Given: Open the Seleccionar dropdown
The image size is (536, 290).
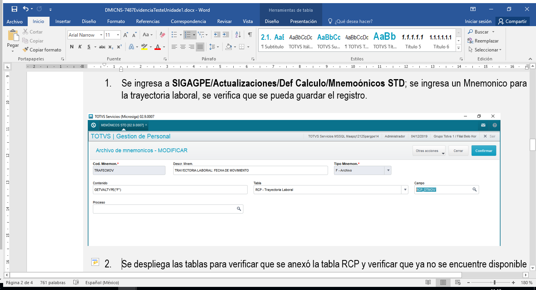Looking at the screenshot, I should pyautogui.click(x=485, y=50).
